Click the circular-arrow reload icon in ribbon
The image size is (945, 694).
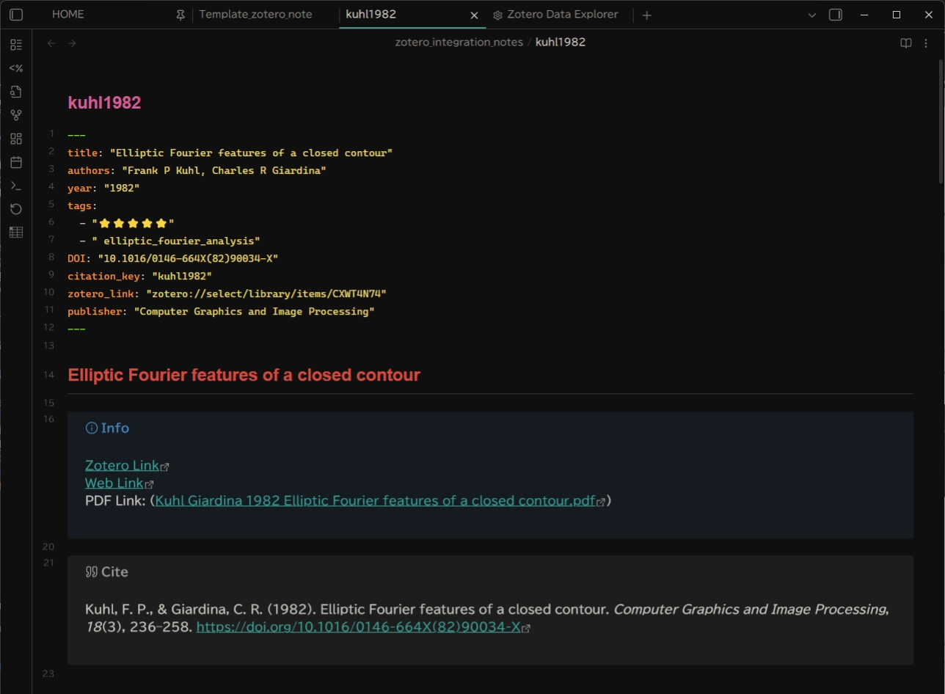coord(16,209)
